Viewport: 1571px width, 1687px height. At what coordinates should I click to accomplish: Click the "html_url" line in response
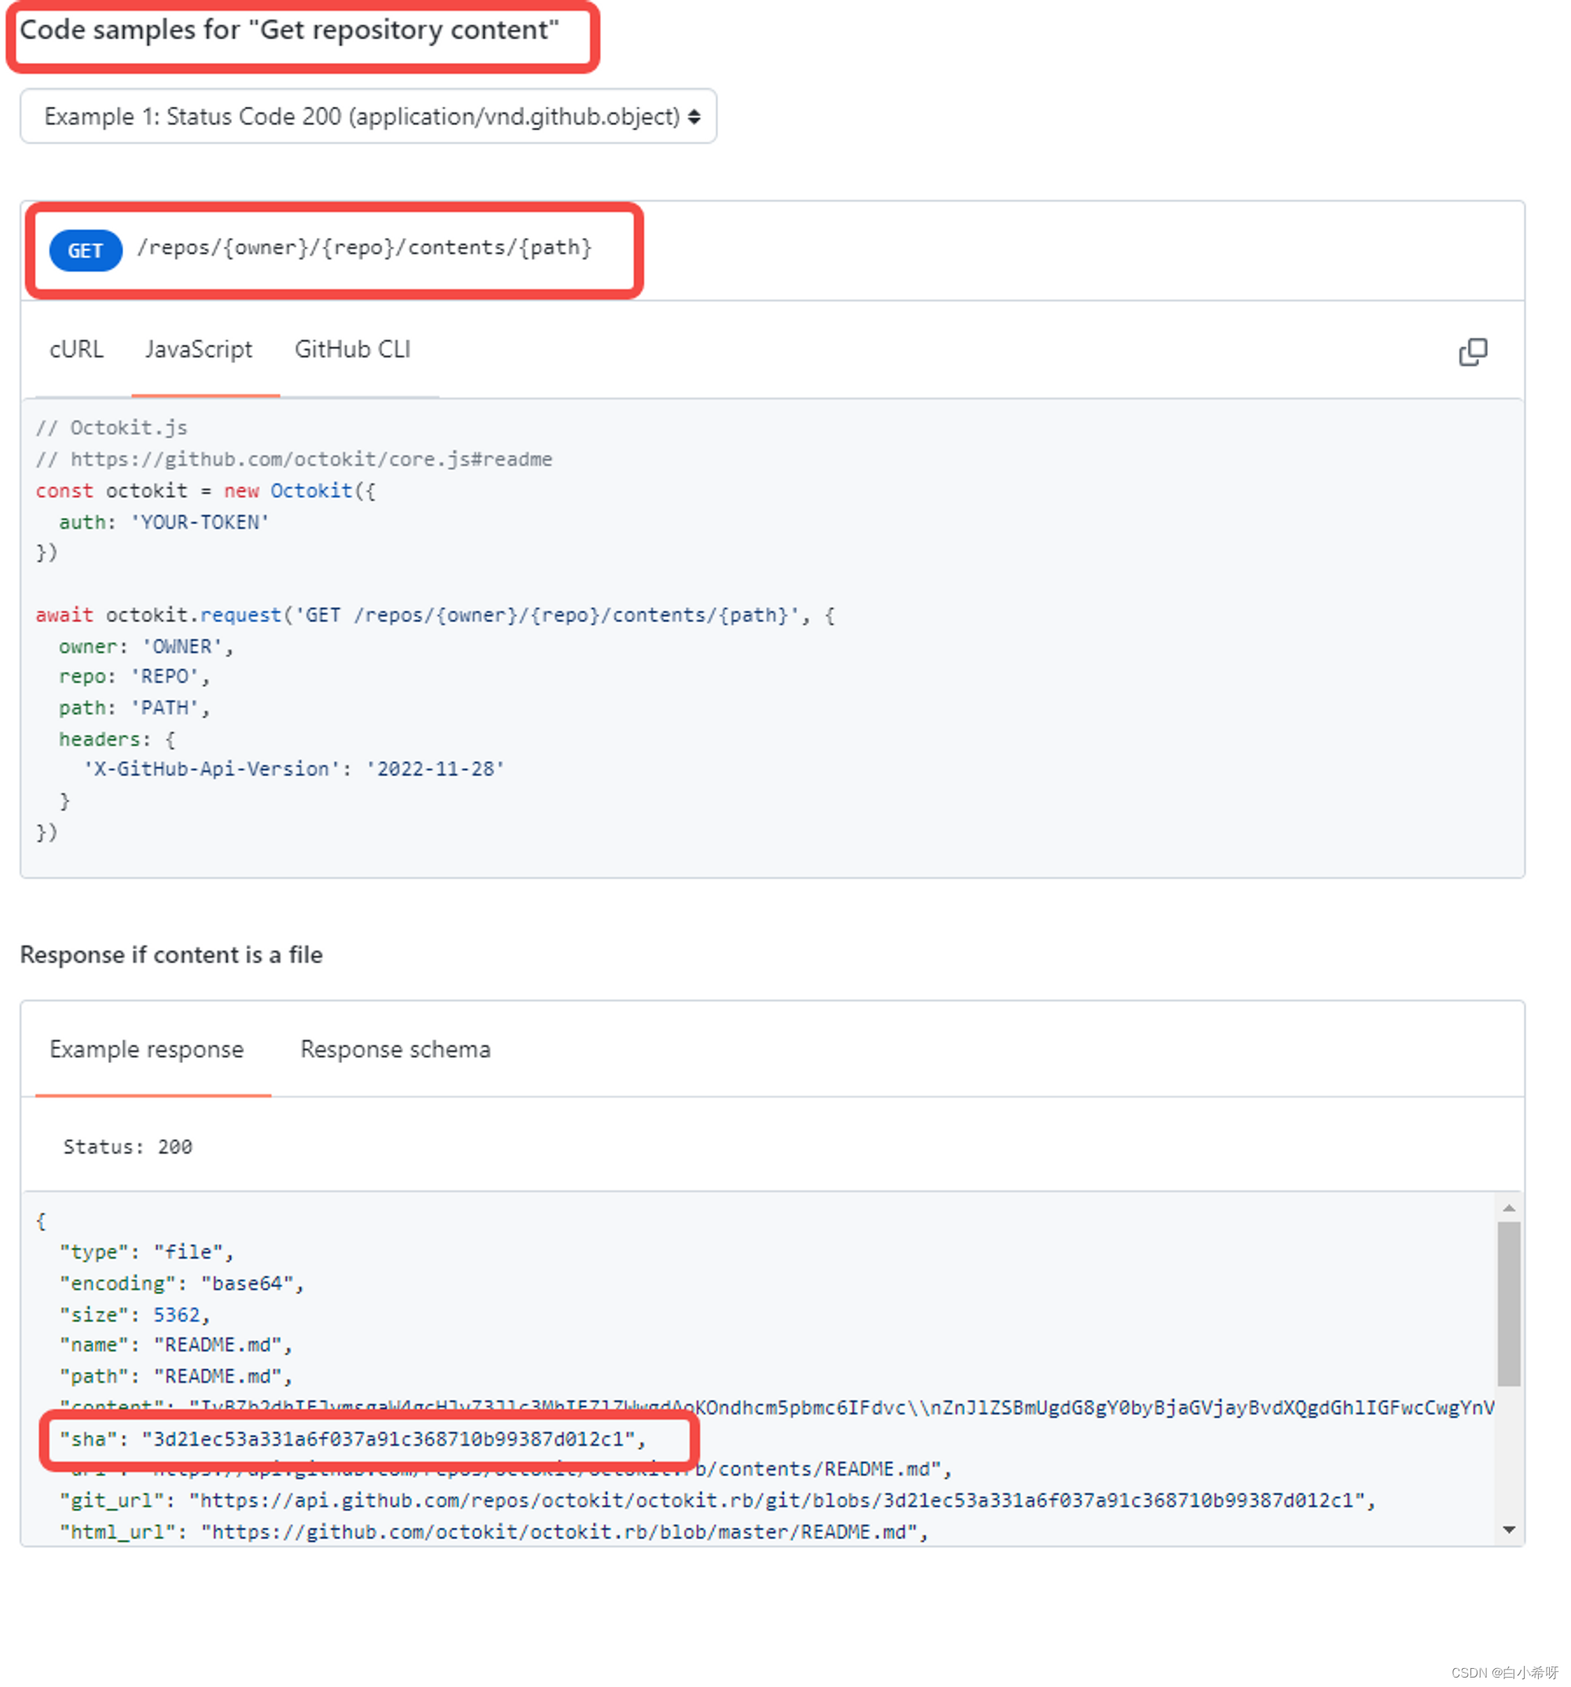(x=494, y=1531)
